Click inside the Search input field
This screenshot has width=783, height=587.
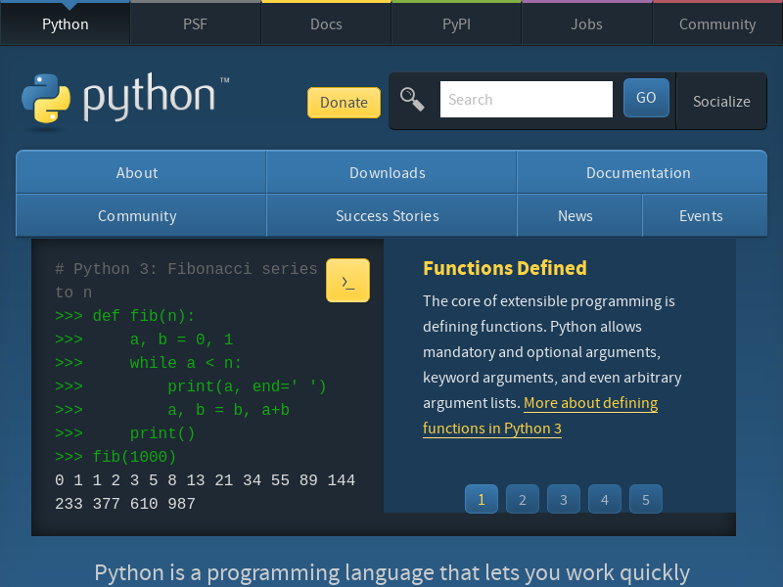point(526,99)
